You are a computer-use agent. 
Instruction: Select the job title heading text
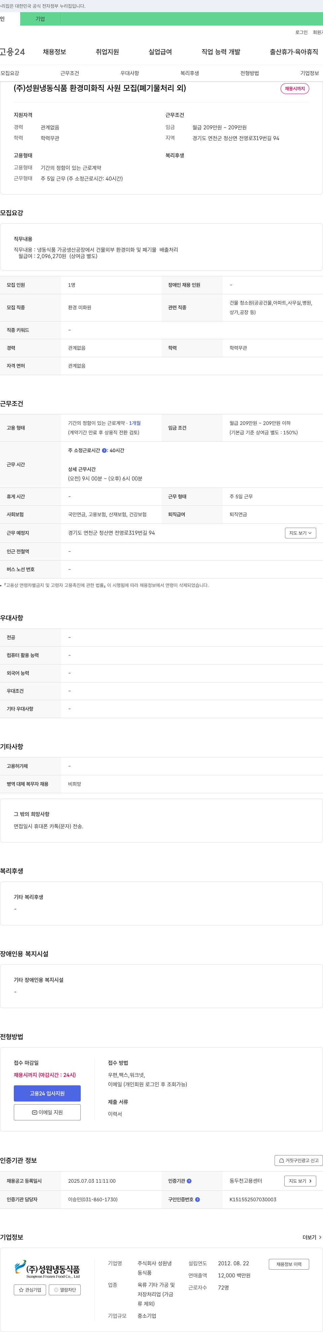click(x=100, y=88)
